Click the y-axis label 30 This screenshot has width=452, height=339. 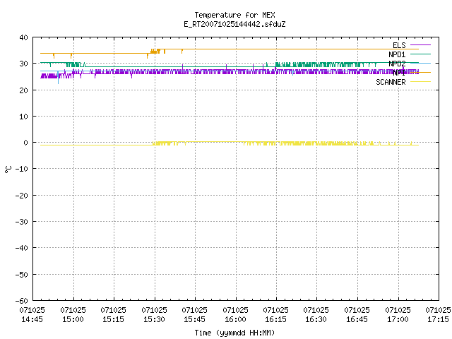click(23, 64)
